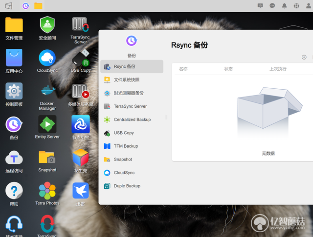313x237 pixels.
Task: Open 控制面板 control panel icon
Action: (14, 91)
